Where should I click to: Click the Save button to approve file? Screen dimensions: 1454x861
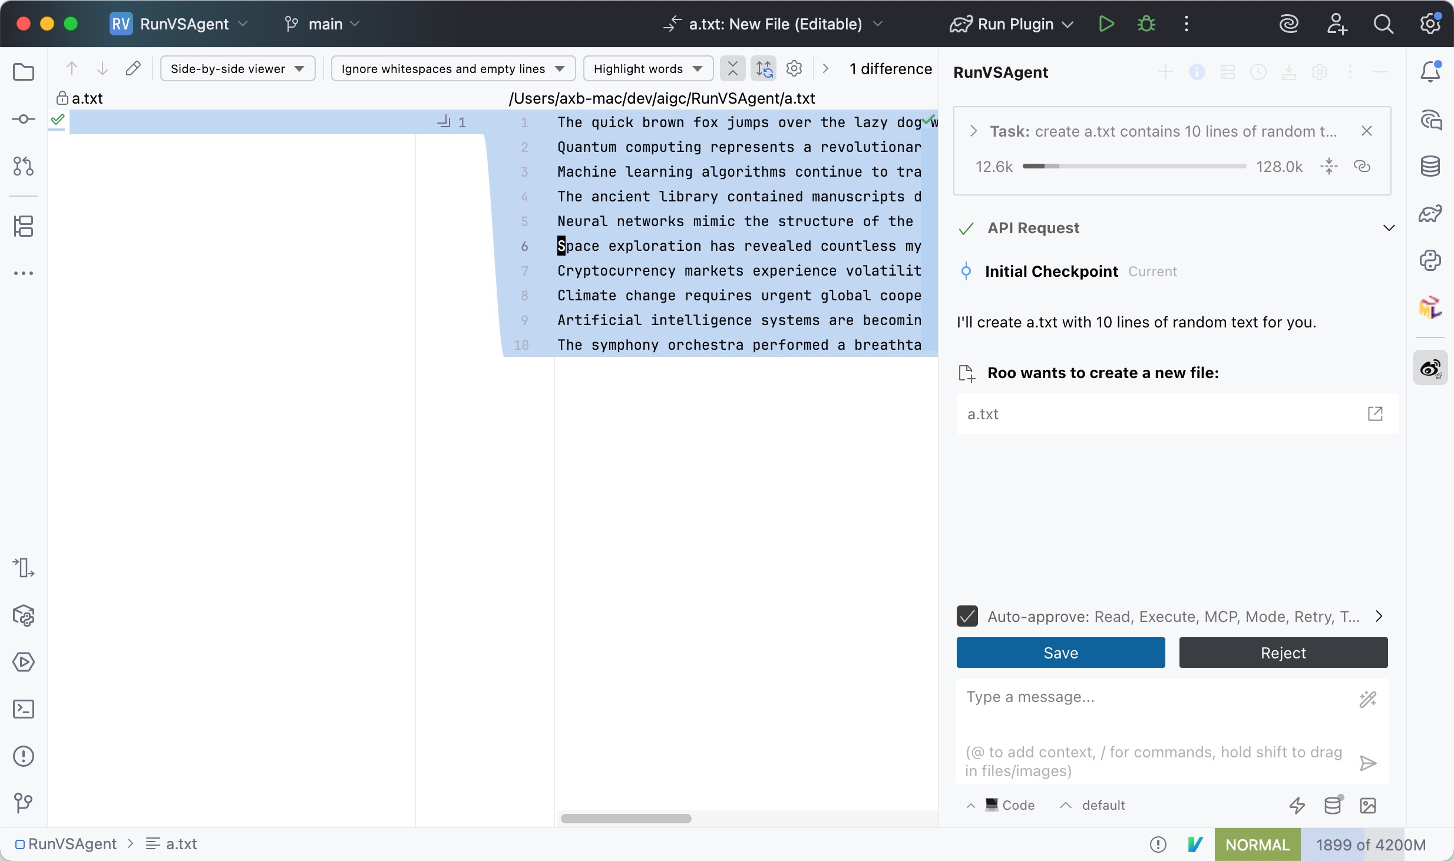coord(1060,653)
